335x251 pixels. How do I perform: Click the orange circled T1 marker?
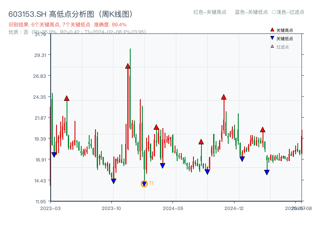pyautogui.click(x=144, y=183)
